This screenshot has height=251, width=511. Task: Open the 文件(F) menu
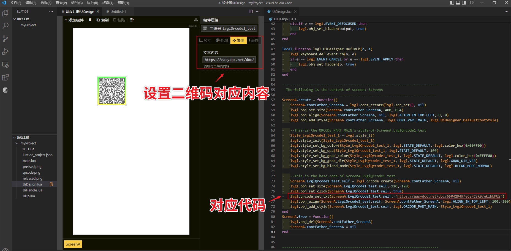tap(15, 3)
